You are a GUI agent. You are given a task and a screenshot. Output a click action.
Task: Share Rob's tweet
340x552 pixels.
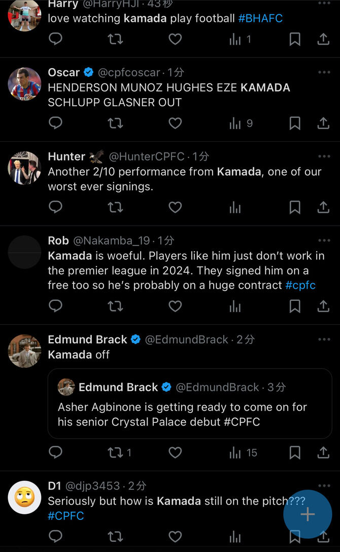click(323, 305)
